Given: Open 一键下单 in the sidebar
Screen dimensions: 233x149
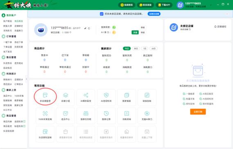Looking at the screenshot, I should [x=8, y=42].
